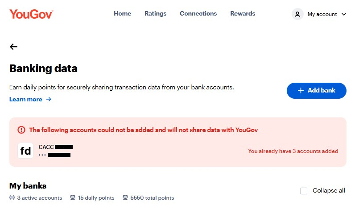Expand the My account dropdown chevron
The width and height of the screenshot is (363, 205).
click(x=343, y=14)
